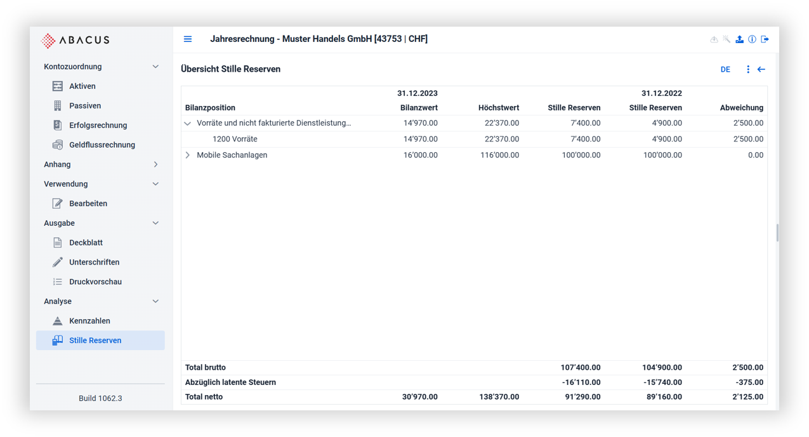
Task: Open Erfolgsrechnung in the sidebar
Action: click(98, 126)
